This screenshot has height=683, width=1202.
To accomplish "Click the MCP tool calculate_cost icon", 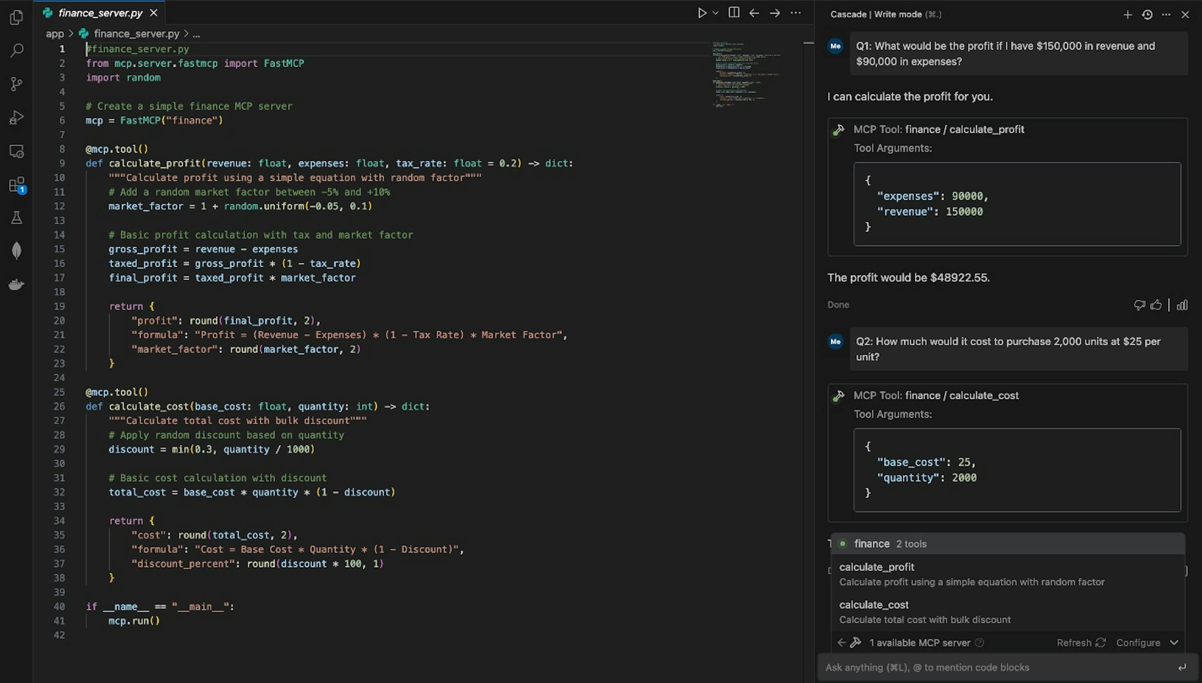I will pos(840,395).
